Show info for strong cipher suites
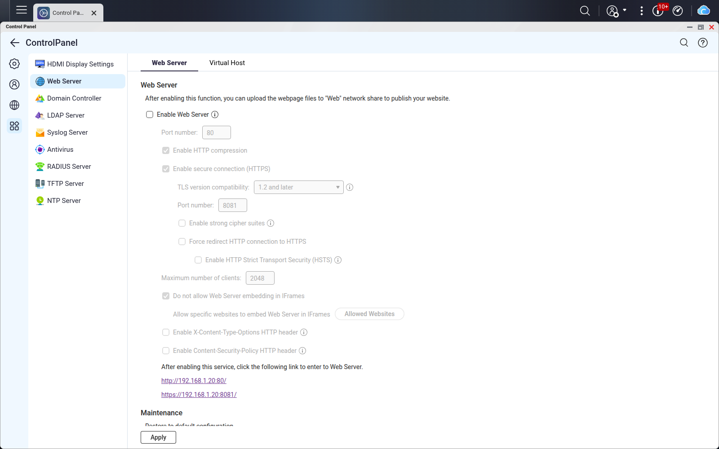This screenshot has width=719, height=449. click(x=271, y=223)
